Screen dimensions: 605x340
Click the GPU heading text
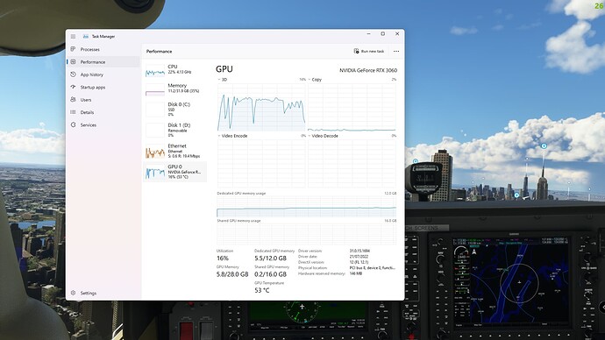pos(224,69)
